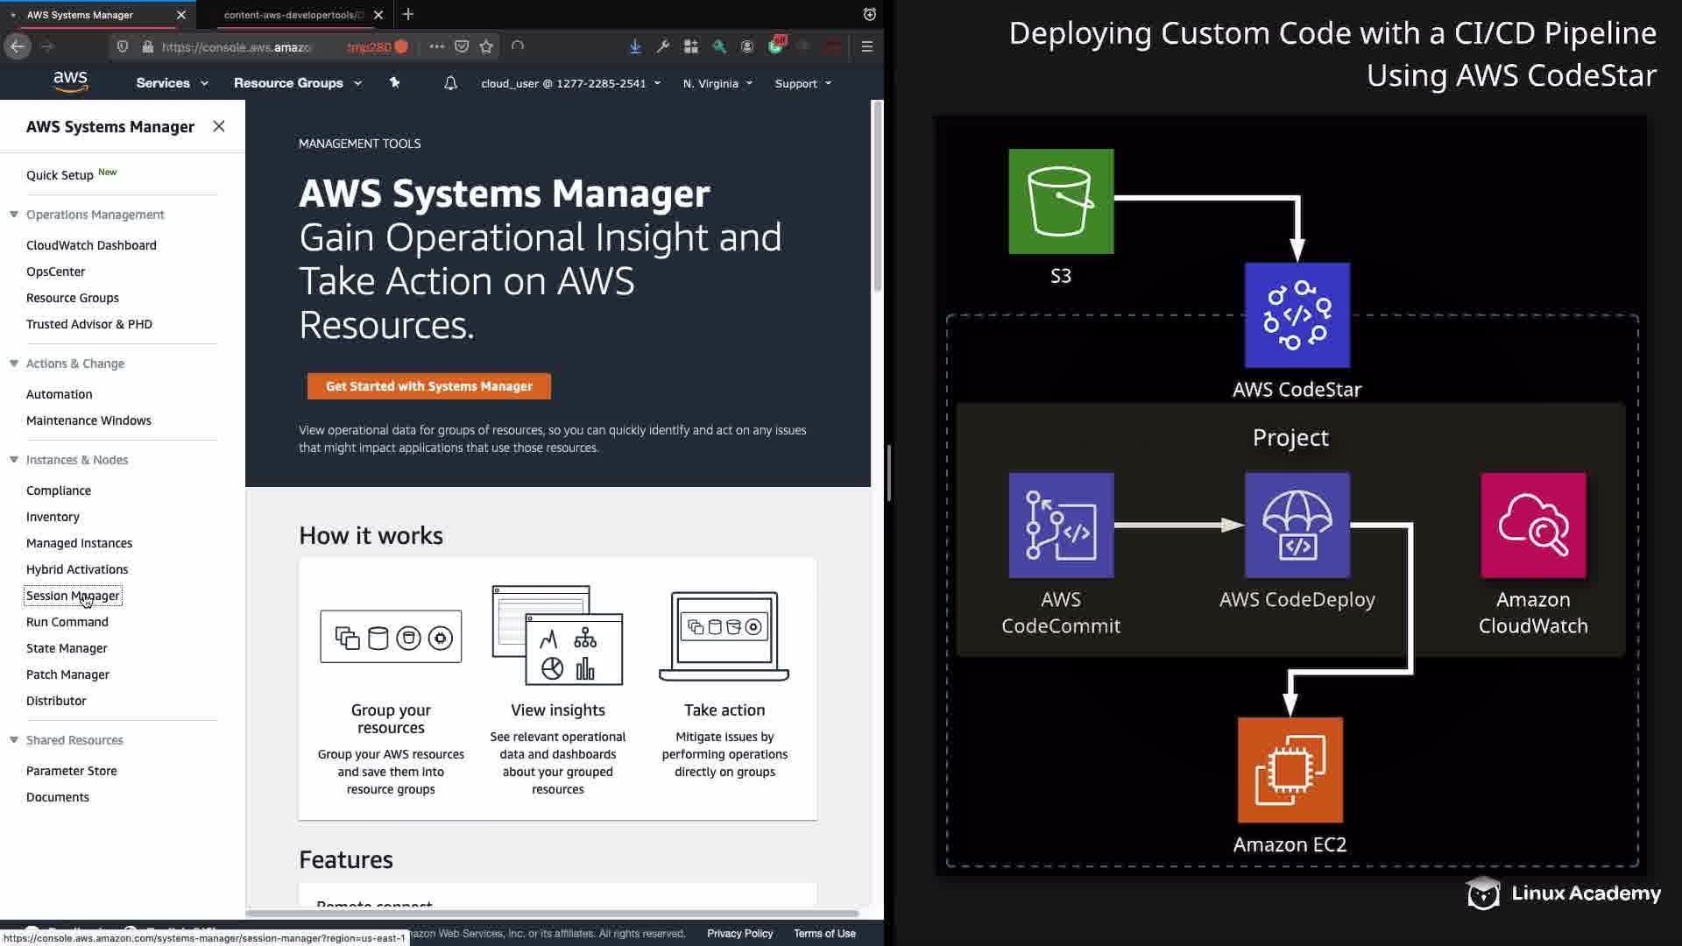Collapse the Instances & Nodes section
The height and width of the screenshot is (946, 1682).
pos(14,460)
